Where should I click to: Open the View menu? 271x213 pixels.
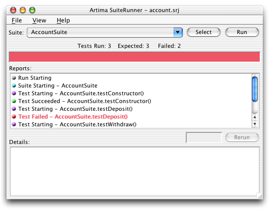pos(39,21)
